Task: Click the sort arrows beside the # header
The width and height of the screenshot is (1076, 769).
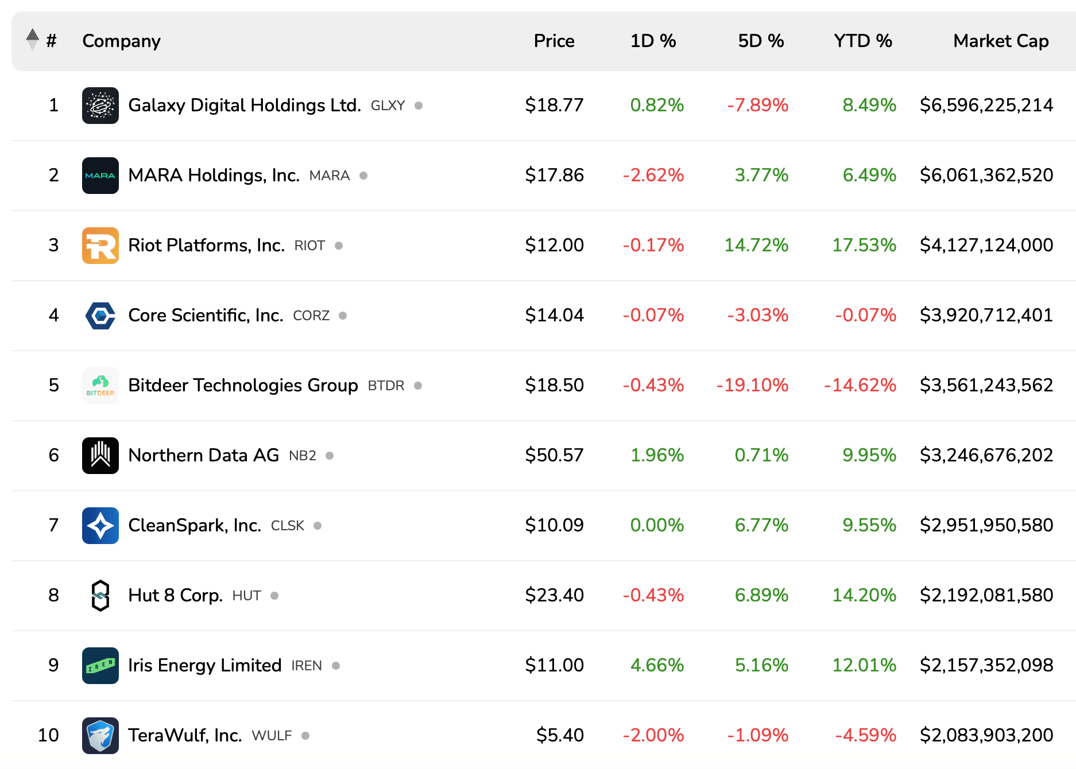Action: pyautogui.click(x=32, y=40)
